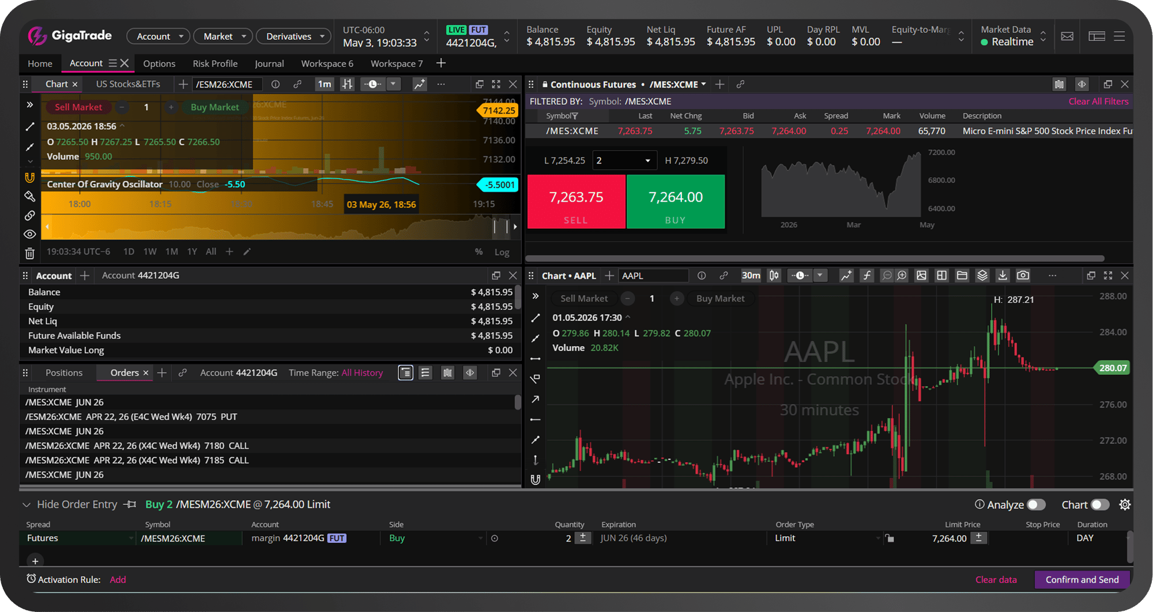Switch to the Options tab
Screen dimensions: 1153x612
(159, 63)
